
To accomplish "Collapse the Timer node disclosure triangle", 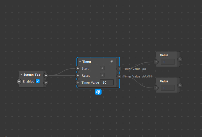I will (x=80, y=62).
